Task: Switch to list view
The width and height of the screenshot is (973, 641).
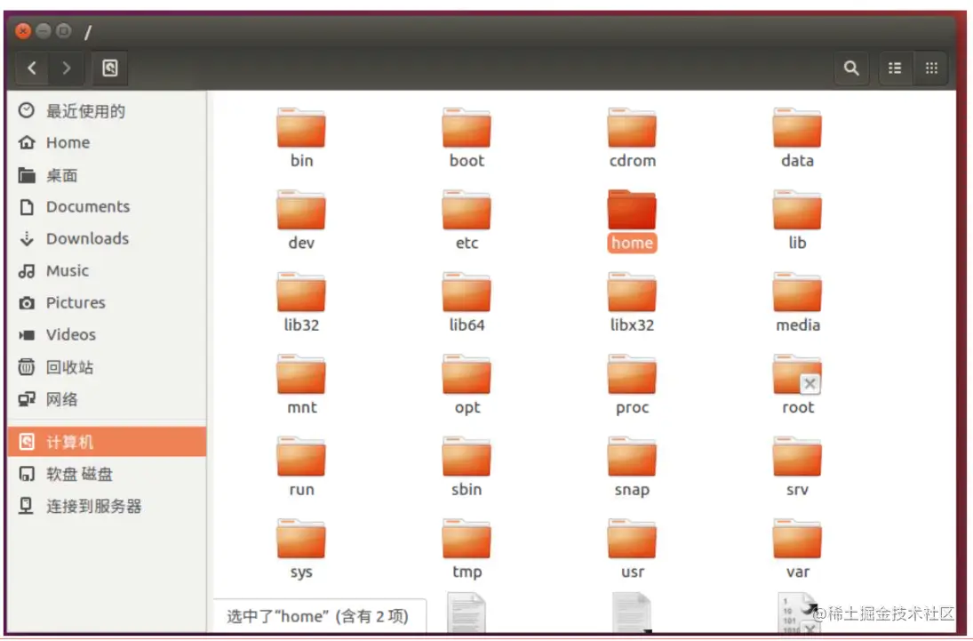Action: point(894,68)
